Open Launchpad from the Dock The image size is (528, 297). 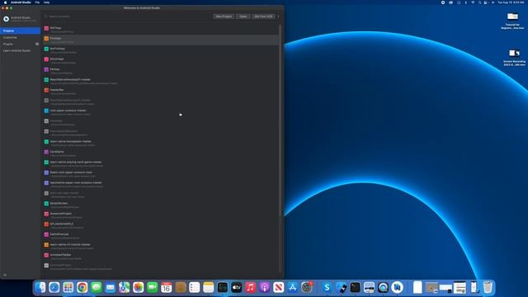(68, 288)
